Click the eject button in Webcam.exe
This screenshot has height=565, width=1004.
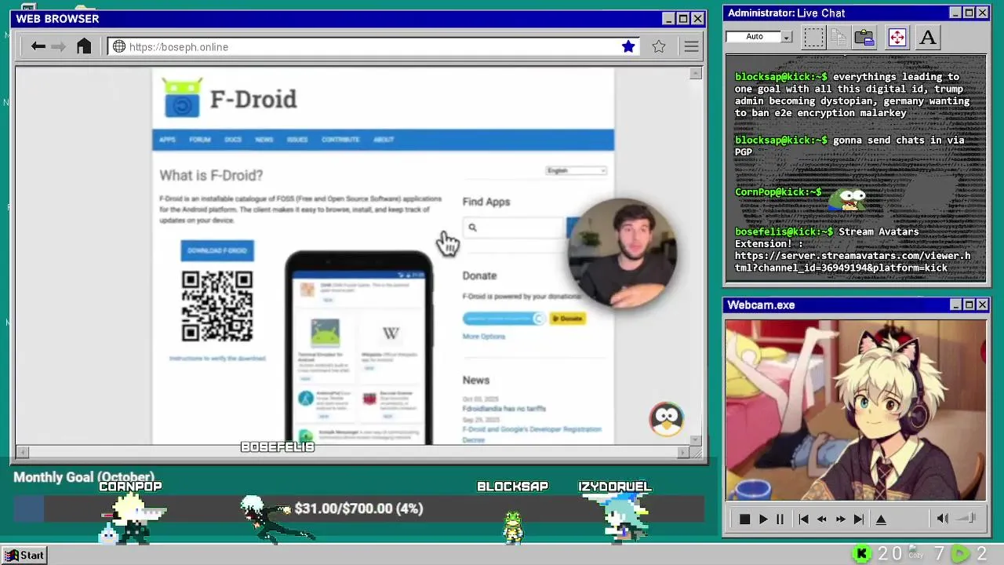point(881,519)
